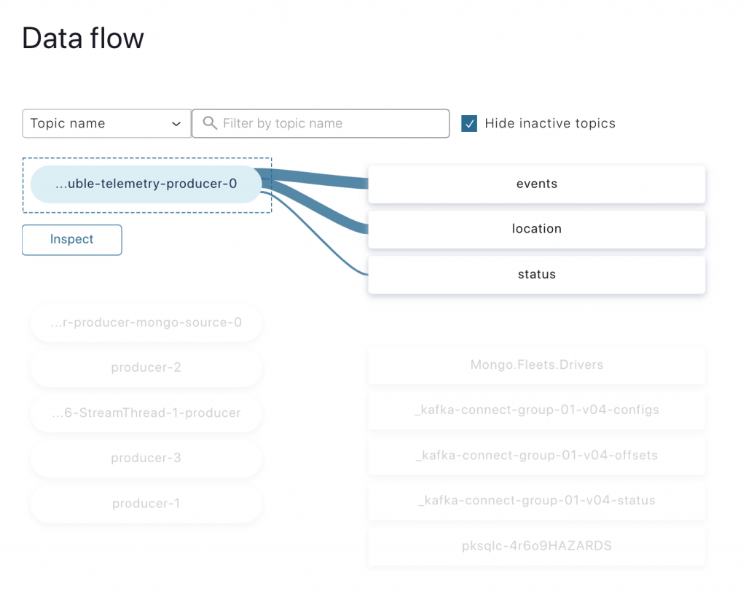Image resolution: width=746 pixels, height=605 pixels.
Task: Click the _kafka-connect-group-01-v04-configs item
Action: [x=537, y=410]
